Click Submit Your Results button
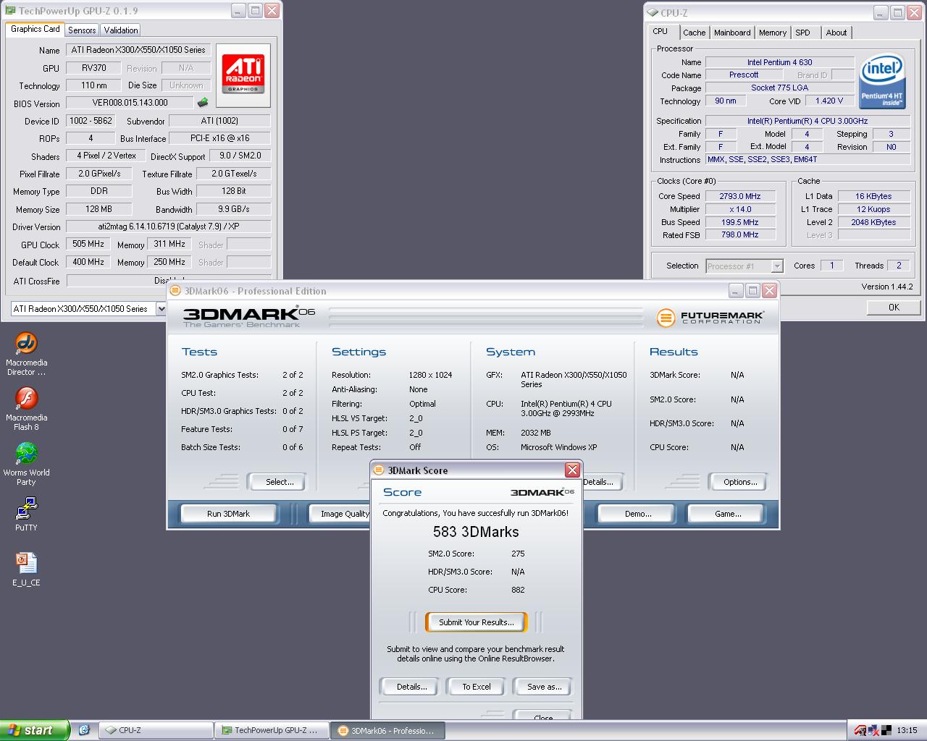Screen dimensions: 927x741 click(x=476, y=622)
